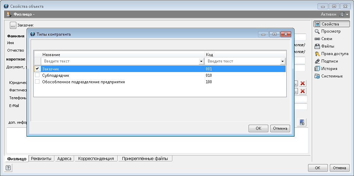Viewport: 354px width, 176px height.
Task: Open the Системные section
Action: pyautogui.click(x=331, y=76)
